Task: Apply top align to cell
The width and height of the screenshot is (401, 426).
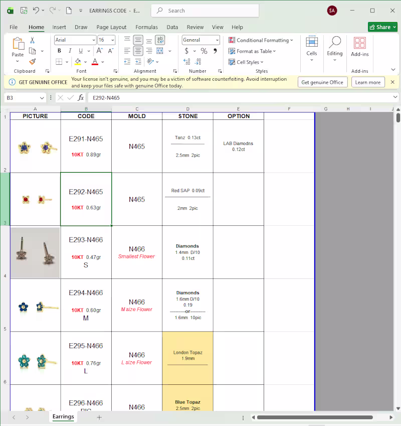Action: pyautogui.click(x=127, y=40)
